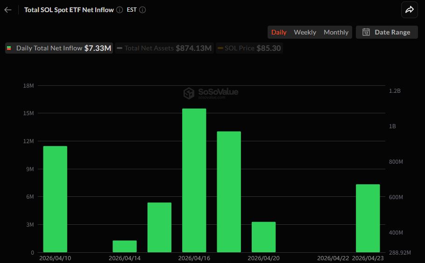This screenshot has width=425, height=263.
Task: Switch to the Weekly tab
Action: tap(305, 32)
